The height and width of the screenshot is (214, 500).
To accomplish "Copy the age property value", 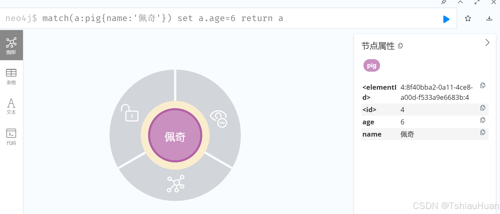I will [483, 120].
